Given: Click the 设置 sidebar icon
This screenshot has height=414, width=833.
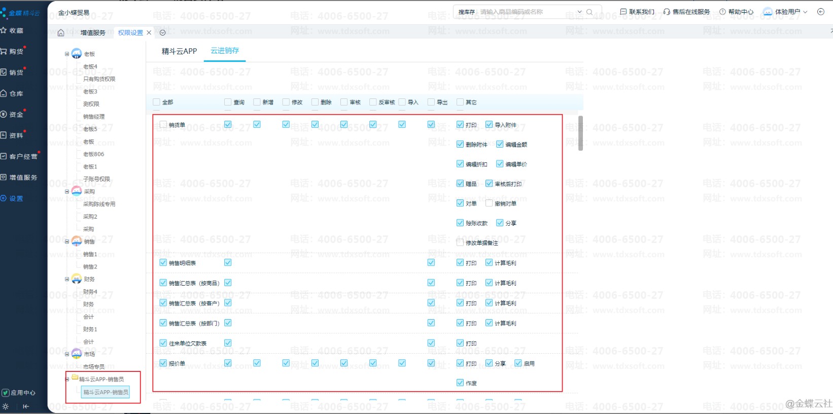Looking at the screenshot, I should pos(4,198).
